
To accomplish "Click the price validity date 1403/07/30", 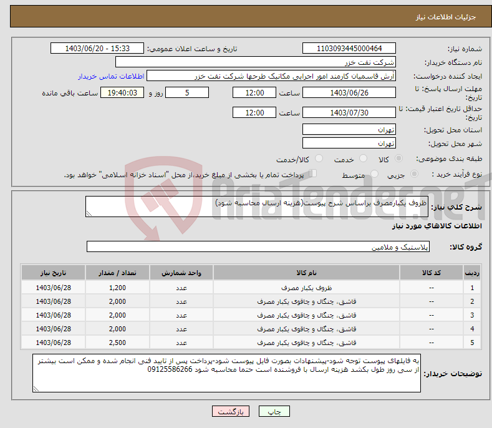I will coord(349,112).
